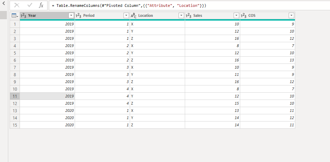
Task: Cancel formula edit with X icon
Action: point(17,5)
